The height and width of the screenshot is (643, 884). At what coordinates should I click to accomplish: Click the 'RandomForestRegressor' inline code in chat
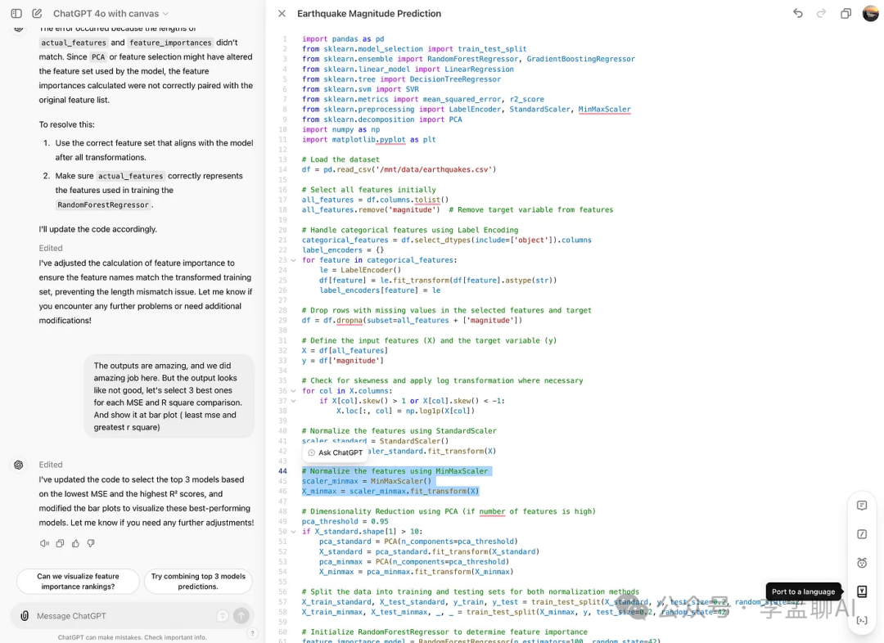point(103,205)
